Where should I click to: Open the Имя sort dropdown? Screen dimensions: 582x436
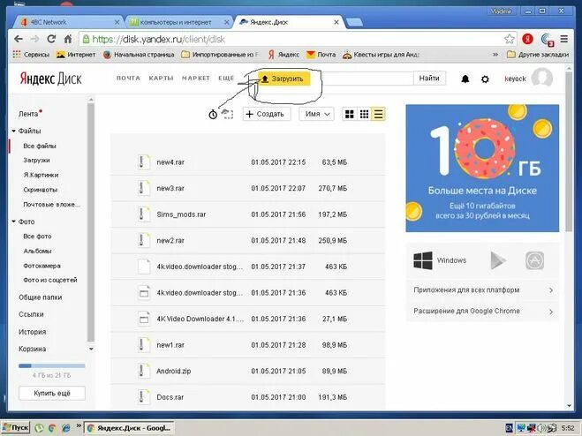click(316, 114)
